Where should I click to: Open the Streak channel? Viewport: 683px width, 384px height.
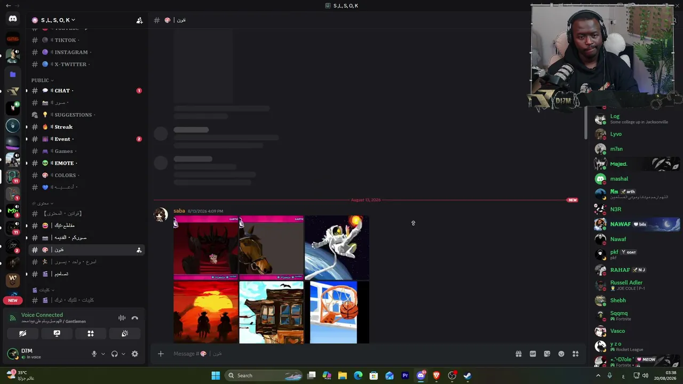click(x=85, y=127)
